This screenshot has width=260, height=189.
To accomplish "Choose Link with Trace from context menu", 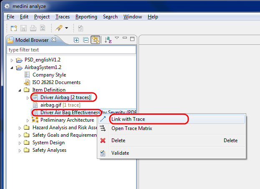I will 128,119.
